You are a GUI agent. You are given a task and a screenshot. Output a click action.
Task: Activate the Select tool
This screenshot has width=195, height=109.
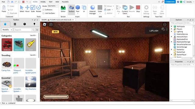[22, 9]
